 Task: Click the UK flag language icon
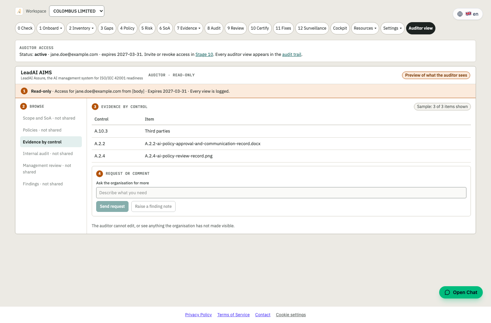pos(468,14)
